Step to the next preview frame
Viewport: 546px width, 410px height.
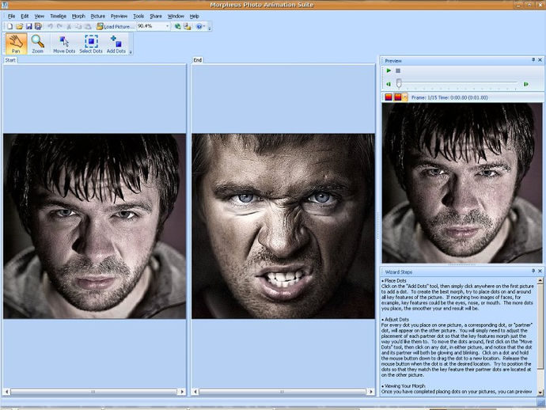point(525,85)
